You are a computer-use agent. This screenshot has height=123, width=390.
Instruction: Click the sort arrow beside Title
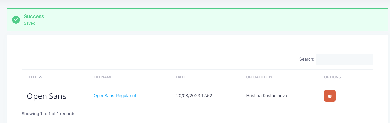coord(41,77)
